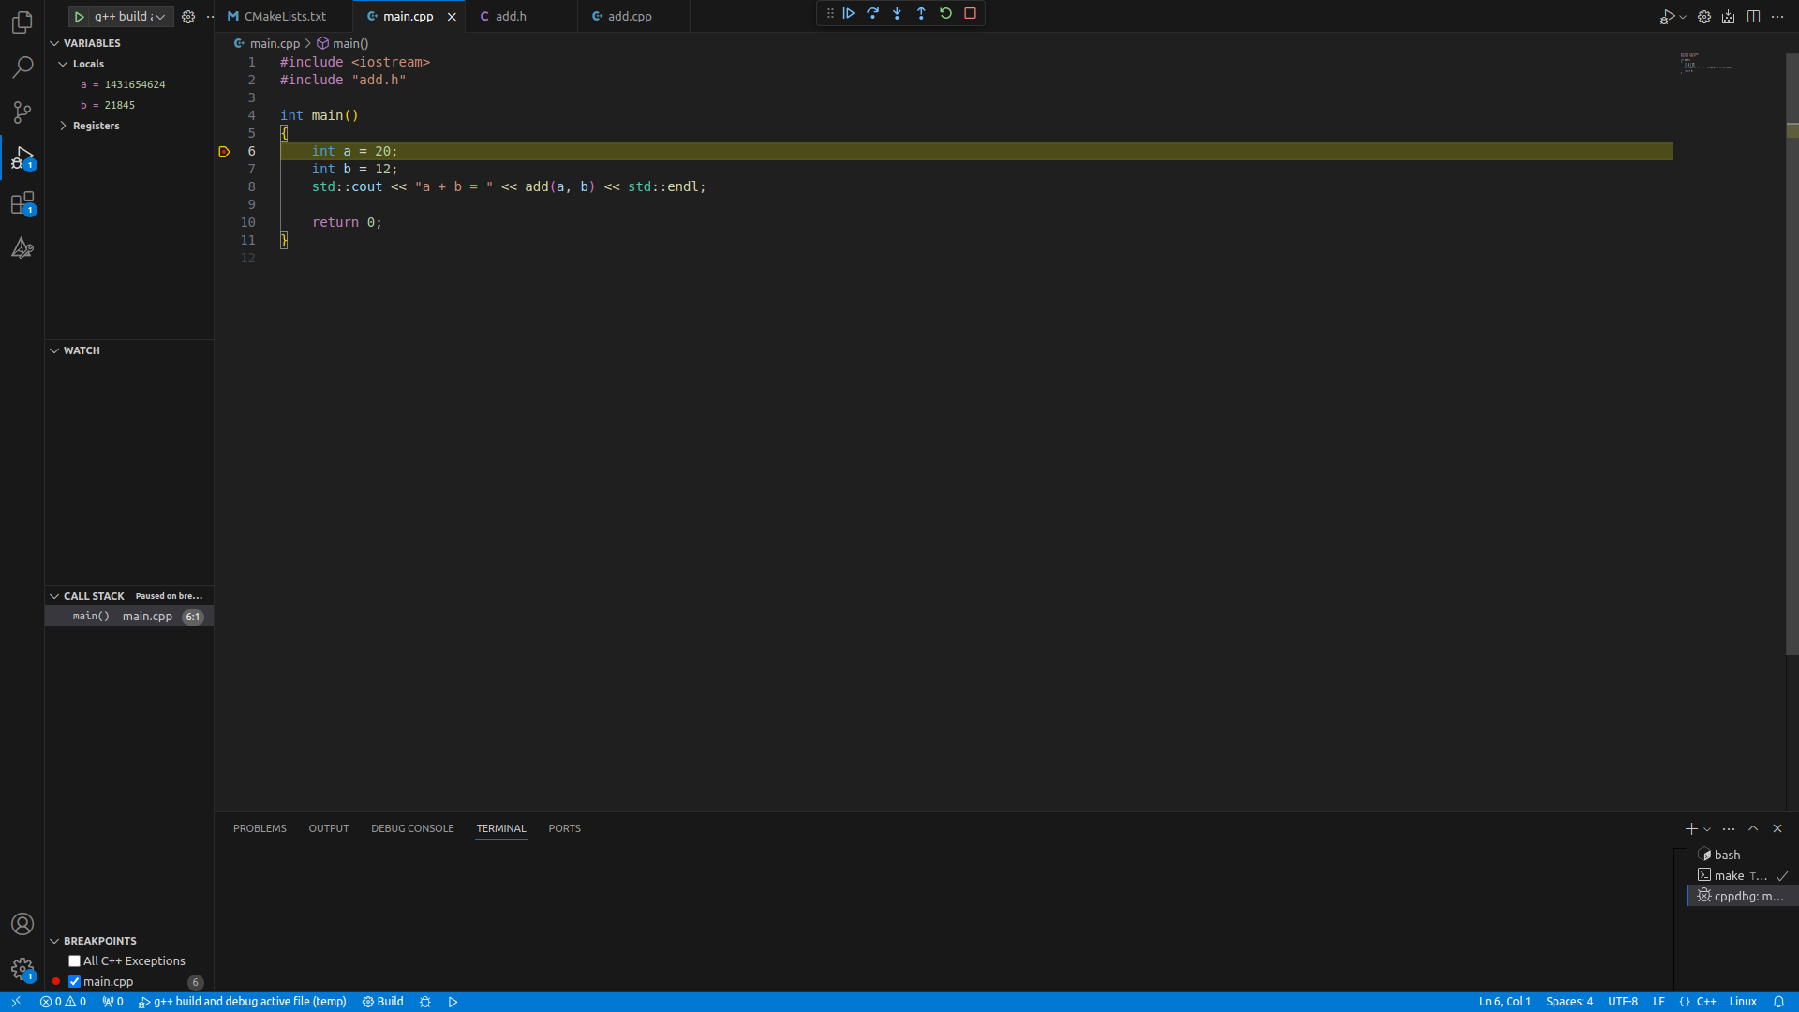Toggle the breakpoint glyph on line 6
Viewport: 1799px width, 1012px height.
tap(224, 152)
